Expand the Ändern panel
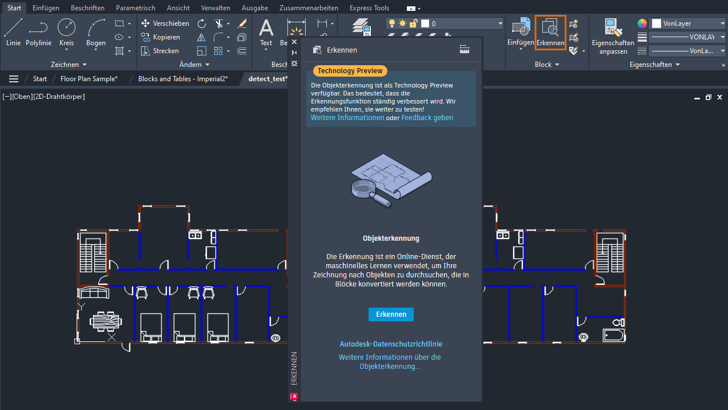Viewport: 728px width, 410px height. coord(194,65)
